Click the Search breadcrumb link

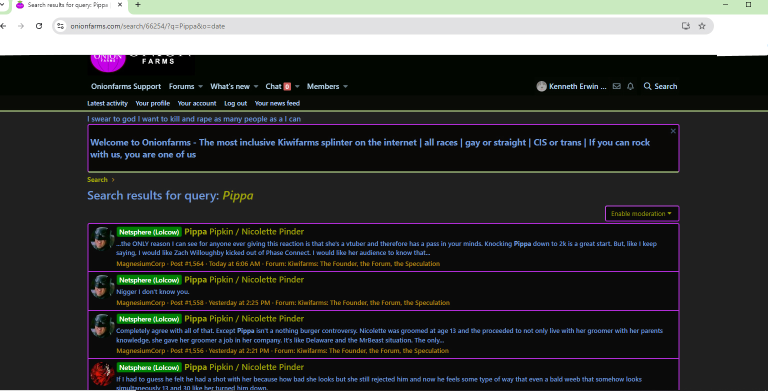tap(97, 179)
